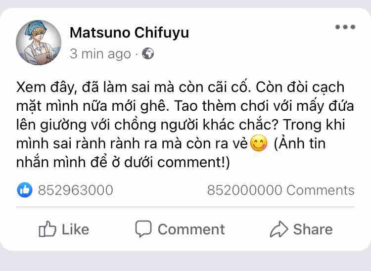Click the word "Comments" beside the count
Viewport: 371px width, 271px height.
321,190
